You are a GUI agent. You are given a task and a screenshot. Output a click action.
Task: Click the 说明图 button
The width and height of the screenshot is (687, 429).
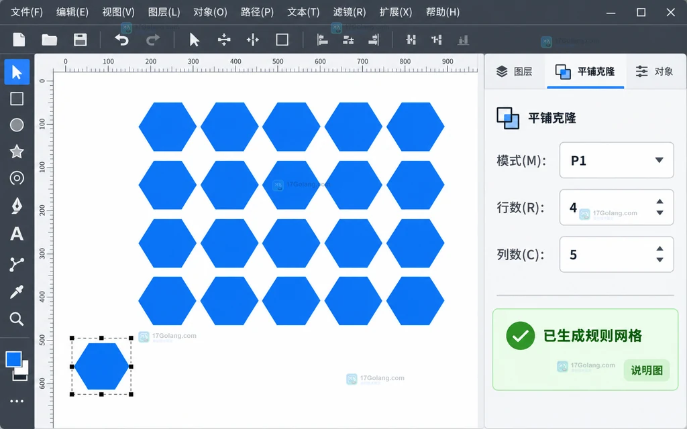(x=647, y=370)
